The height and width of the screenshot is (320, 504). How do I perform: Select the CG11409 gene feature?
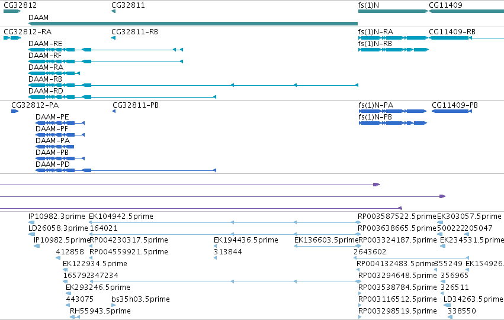[x=467, y=11]
